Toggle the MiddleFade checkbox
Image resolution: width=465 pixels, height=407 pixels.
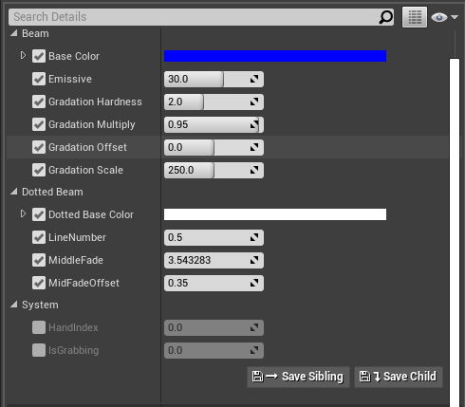tap(39, 260)
